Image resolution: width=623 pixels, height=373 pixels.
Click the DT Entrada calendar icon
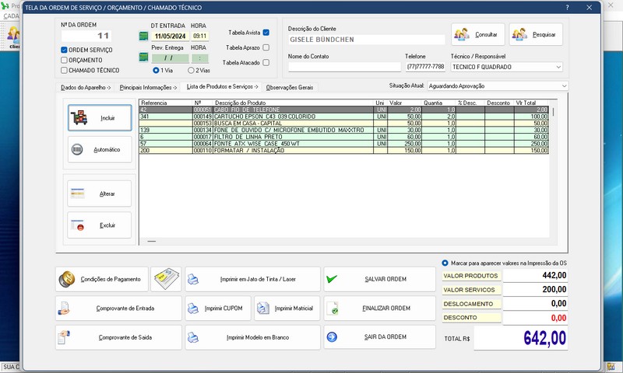[x=143, y=36]
